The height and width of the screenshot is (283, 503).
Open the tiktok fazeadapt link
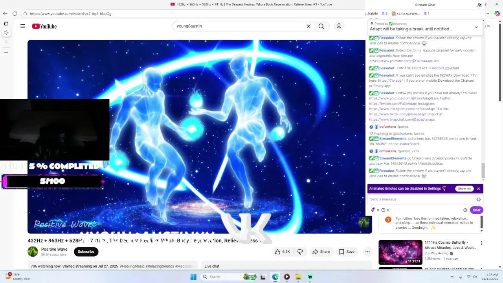tap(398, 114)
